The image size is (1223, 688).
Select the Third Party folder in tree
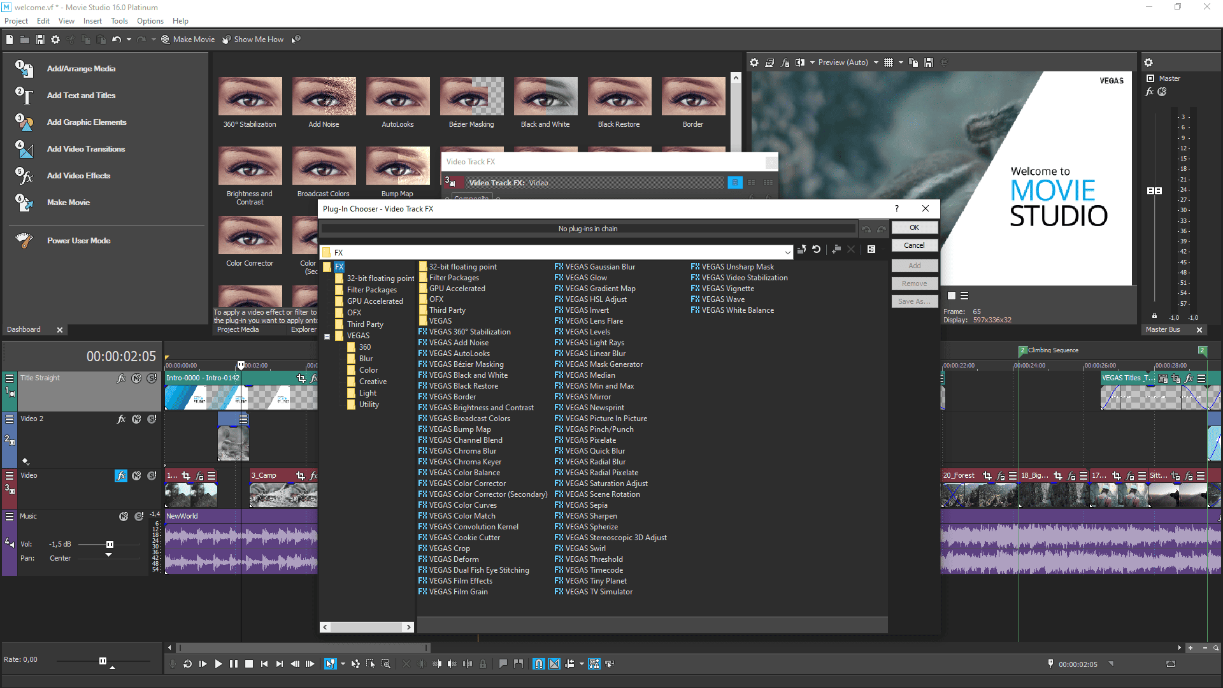point(365,324)
